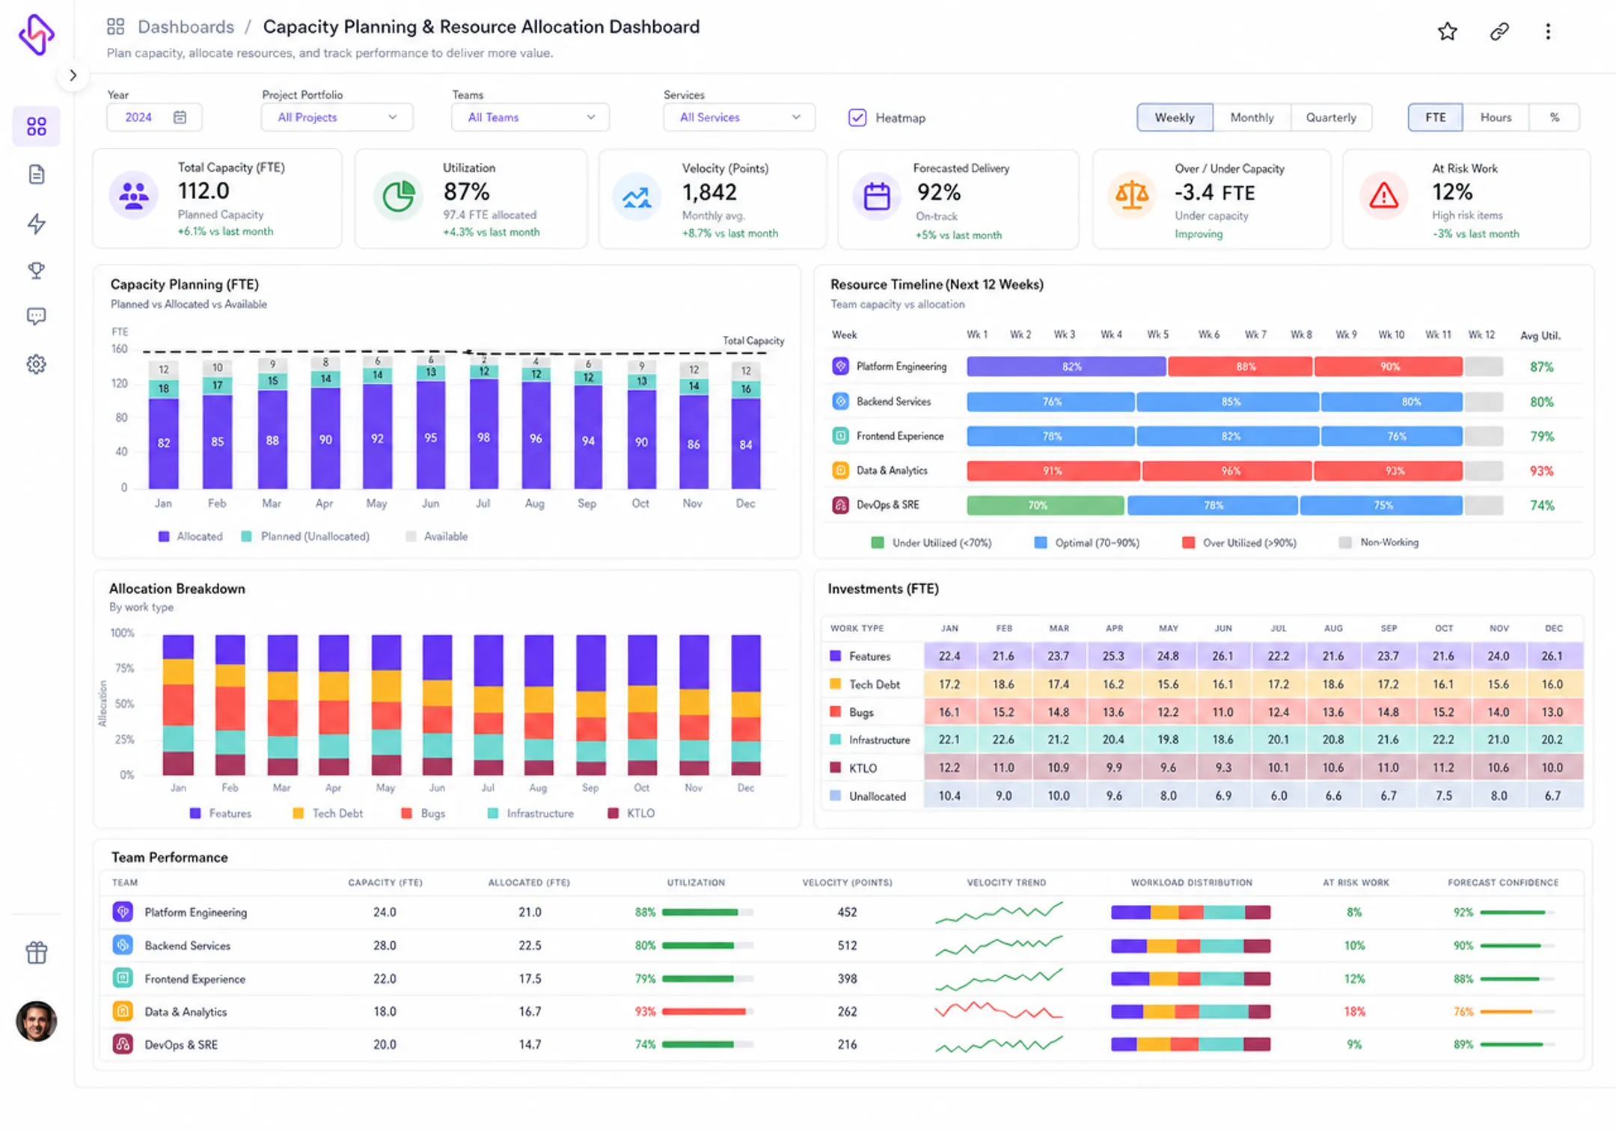Select the % unit tab

coord(1554,117)
